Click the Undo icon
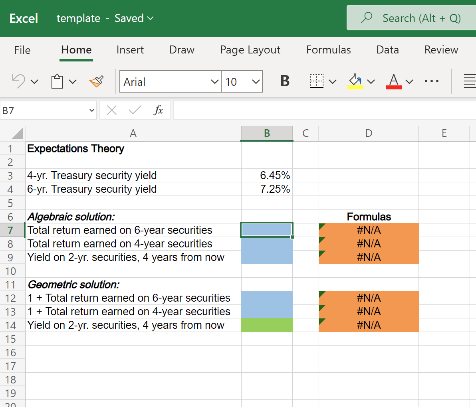Viewport: 476px width, 407px height. [19, 81]
